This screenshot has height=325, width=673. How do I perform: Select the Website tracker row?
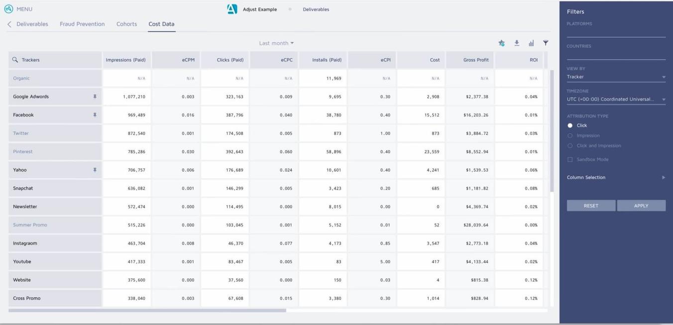coord(55,280)
